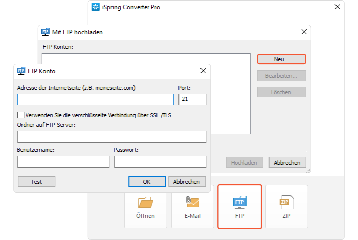This screenshot has width=358, height=240.
Task: Click Abbrechen in FTP Konto dialog
Action: pos(187,182)
